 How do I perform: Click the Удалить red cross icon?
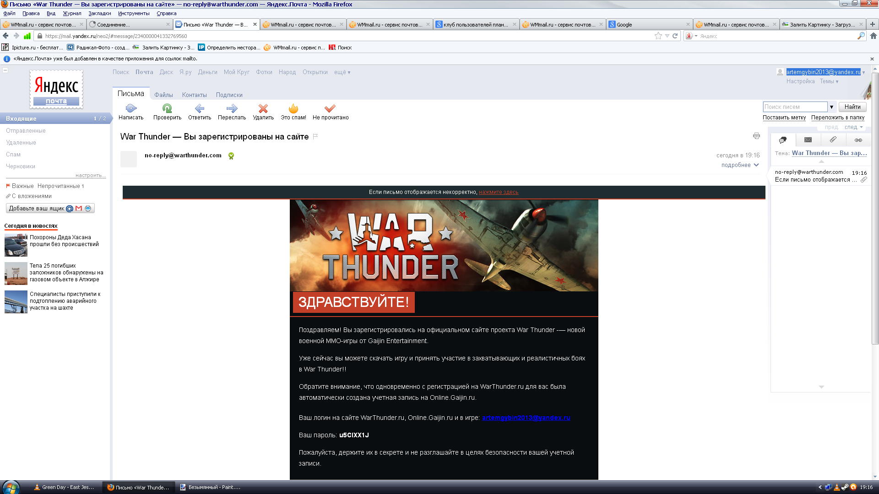pyautogui.click(x=263, y=108)
